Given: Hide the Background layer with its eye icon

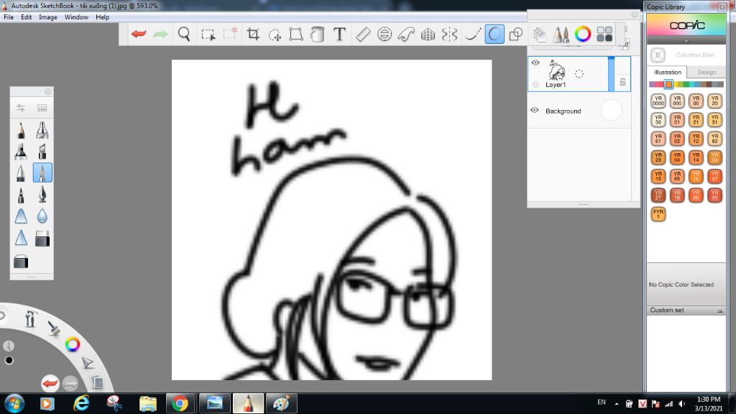Looking at the screenshot, I should tap(535, 110).
